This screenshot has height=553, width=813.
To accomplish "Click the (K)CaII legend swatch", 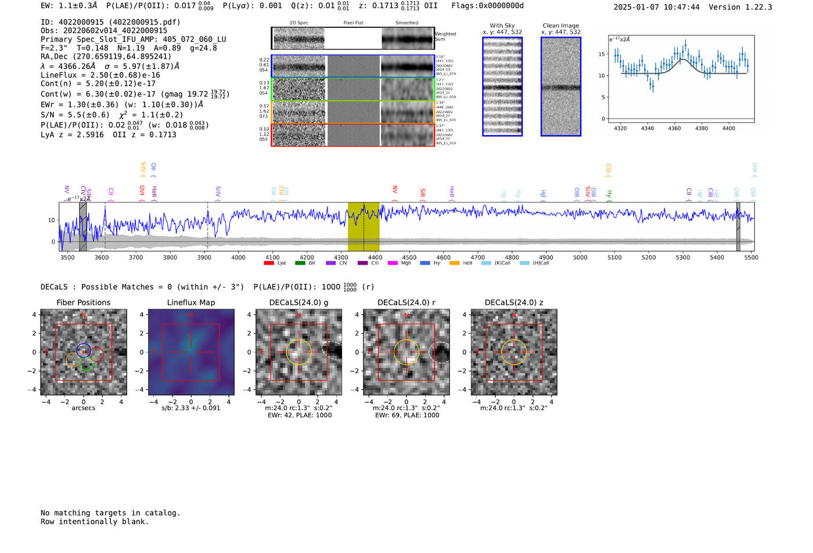I will (x=486, y=263).
